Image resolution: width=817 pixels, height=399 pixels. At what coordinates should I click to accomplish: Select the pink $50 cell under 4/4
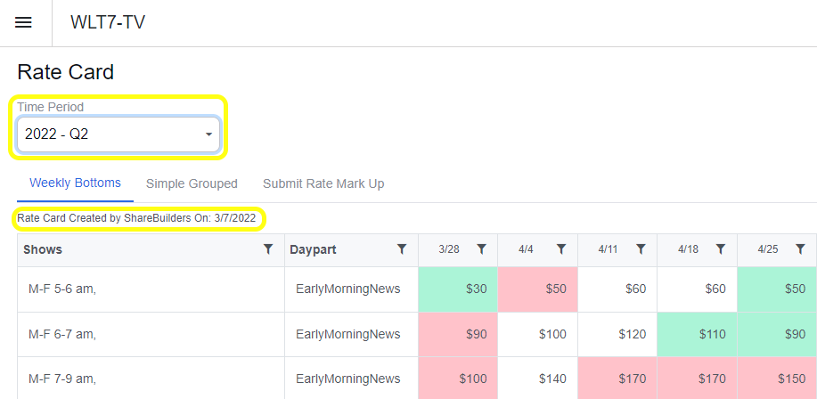pos(538,289)
